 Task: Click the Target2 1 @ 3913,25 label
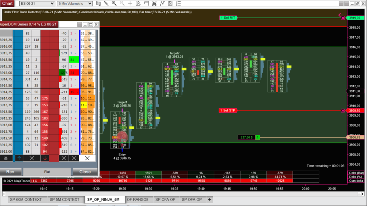coord(175,55)
